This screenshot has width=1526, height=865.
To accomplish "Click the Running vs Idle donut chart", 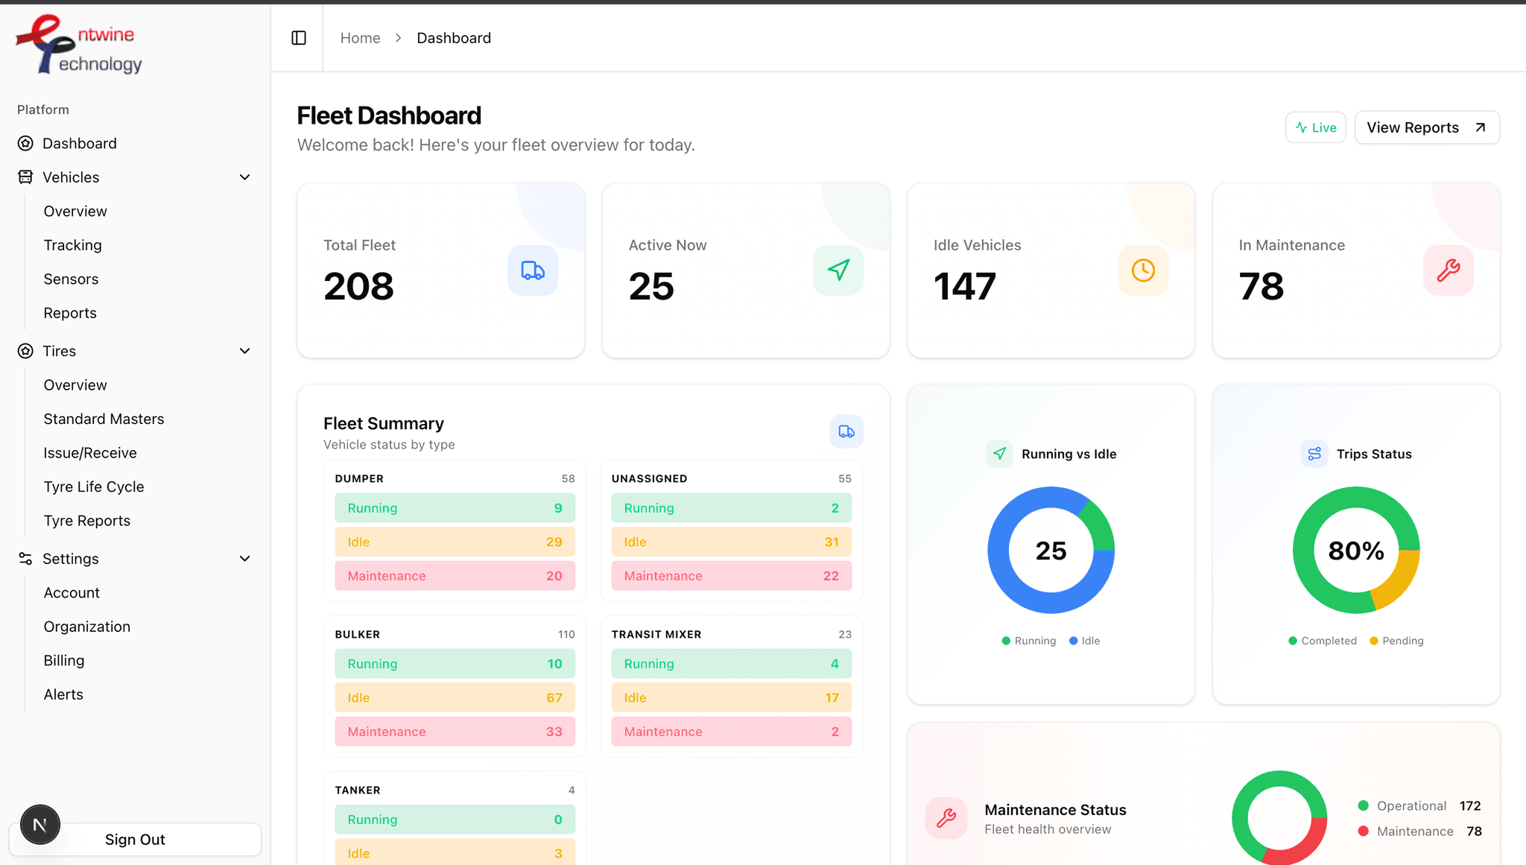I will (1051, 550).
